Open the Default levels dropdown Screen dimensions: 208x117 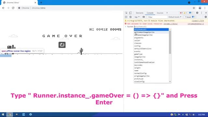point(175,17)
